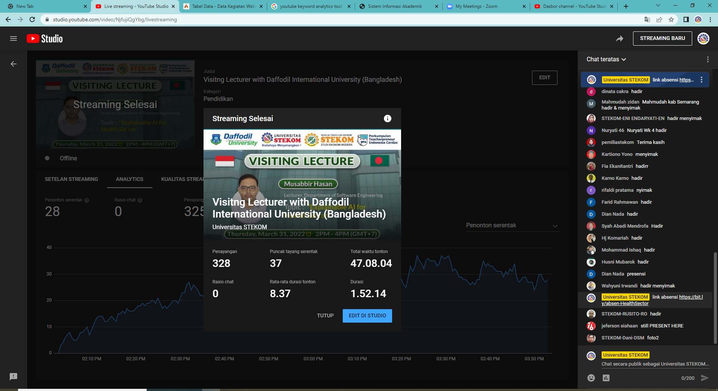This screenshot has height=391, width=718.
Task: Open the hamburger menu in Studio
Action: [13, 39]
